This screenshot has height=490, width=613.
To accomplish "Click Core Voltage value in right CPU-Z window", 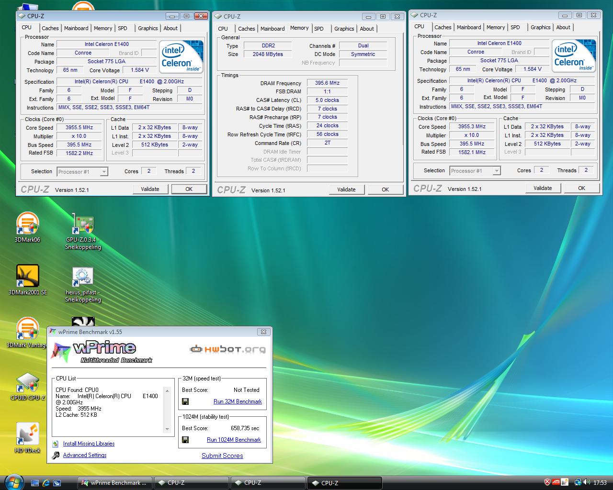I will coord(533,69).
